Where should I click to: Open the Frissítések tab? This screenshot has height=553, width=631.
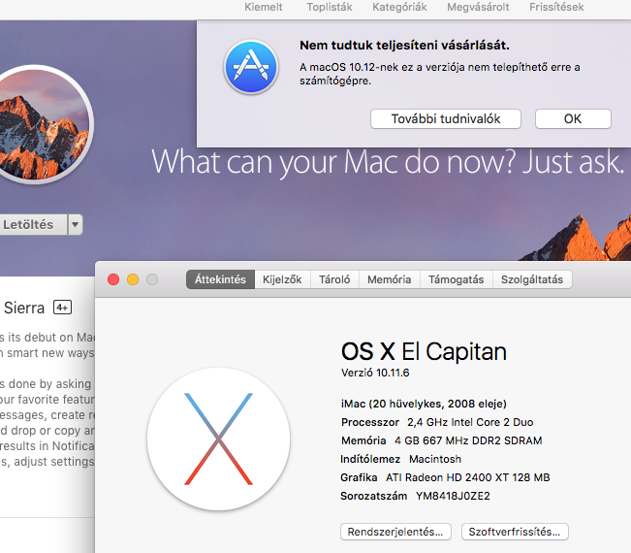click(x=556, y=7)
